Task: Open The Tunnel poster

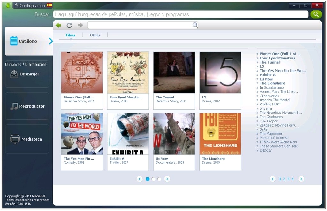Action: [x=174, y=73]
